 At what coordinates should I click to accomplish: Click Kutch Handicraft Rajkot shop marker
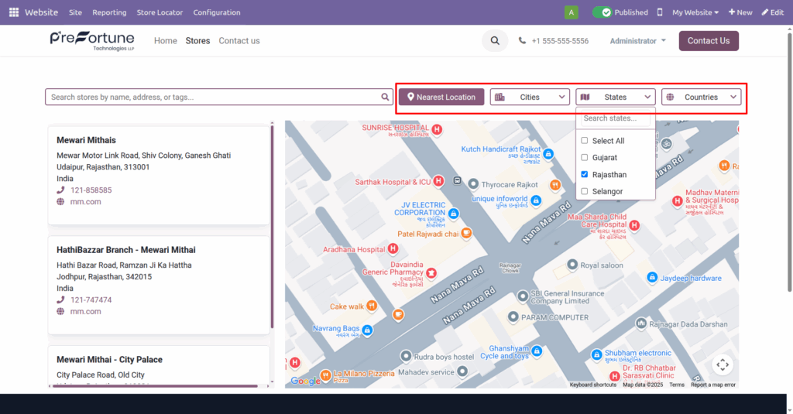[x=548, y=154]
